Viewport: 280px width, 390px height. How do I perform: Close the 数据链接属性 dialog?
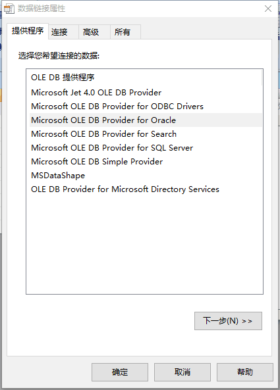(x=268, y=9)
